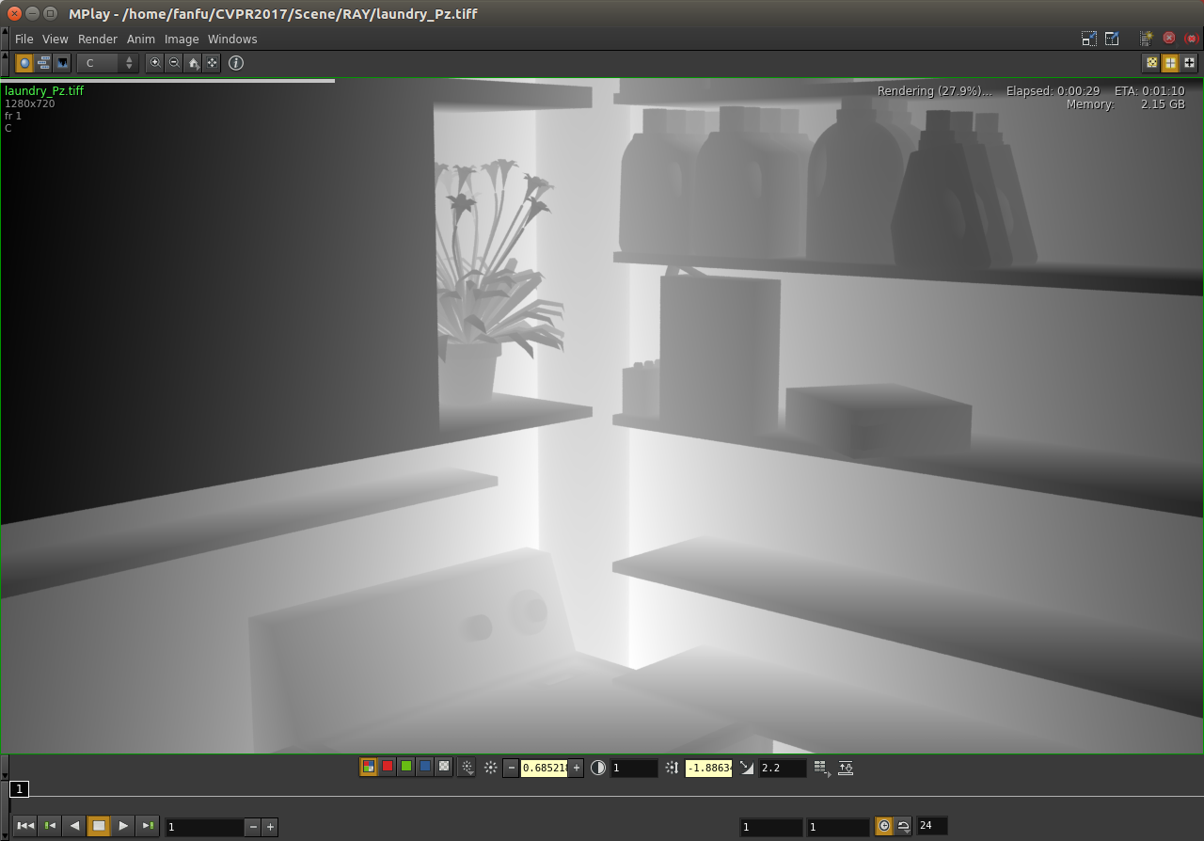The height and width of the screenshot is (841, 1204).
Task: Click the start frame range field
Action: [x=771, y=827]
